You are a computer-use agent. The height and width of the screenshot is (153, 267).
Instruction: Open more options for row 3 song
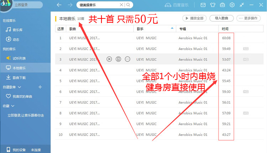point(127,59)
